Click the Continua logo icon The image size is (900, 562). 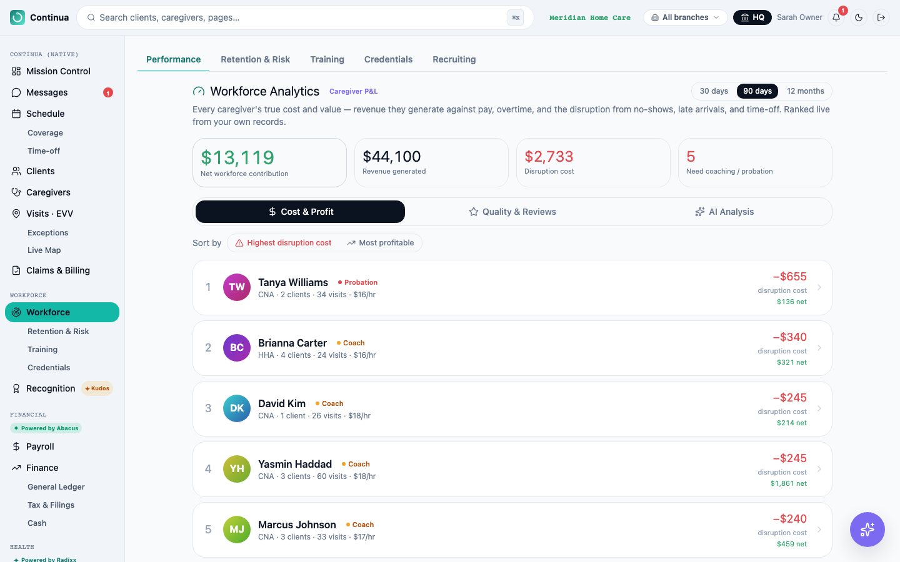pyautogui.click(x=17, y=17)
